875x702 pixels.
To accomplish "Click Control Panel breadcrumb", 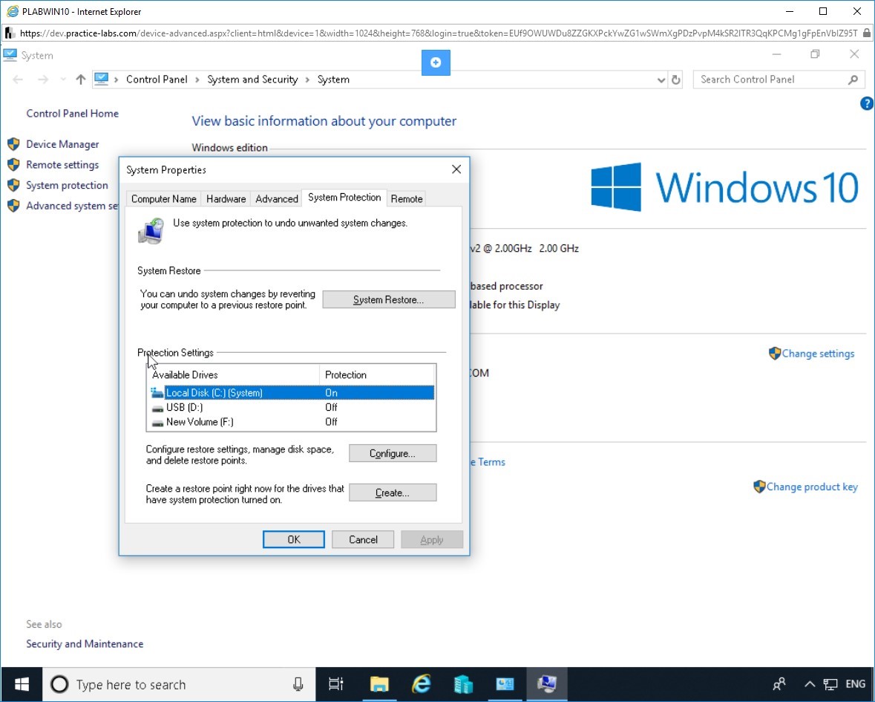I will click(157, 79).
